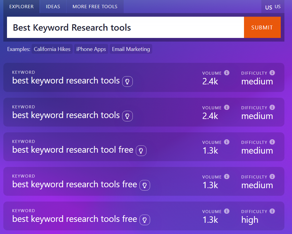
Task: Open Difficulty info icon in medium 'tools free' row
Action: pyautogui.click(x=272, y=177)
